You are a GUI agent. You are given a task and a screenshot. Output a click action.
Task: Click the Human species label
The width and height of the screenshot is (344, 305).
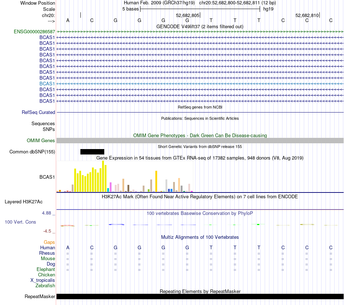click(47, 248)
